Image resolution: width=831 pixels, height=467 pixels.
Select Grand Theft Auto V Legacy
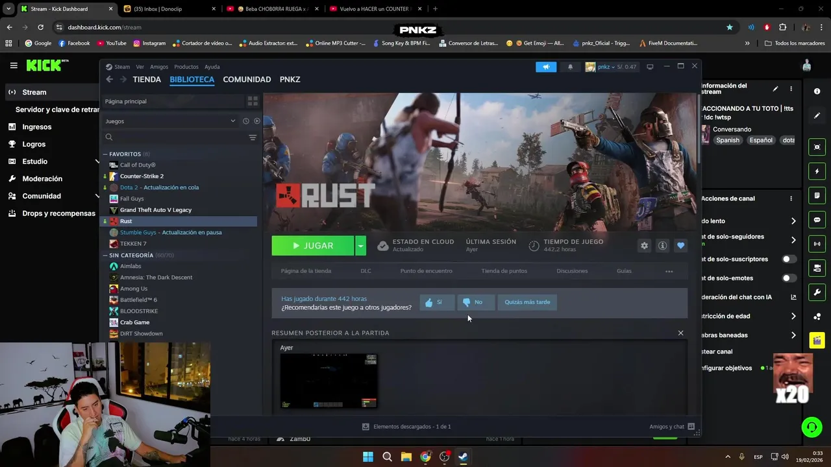(155, 210)
